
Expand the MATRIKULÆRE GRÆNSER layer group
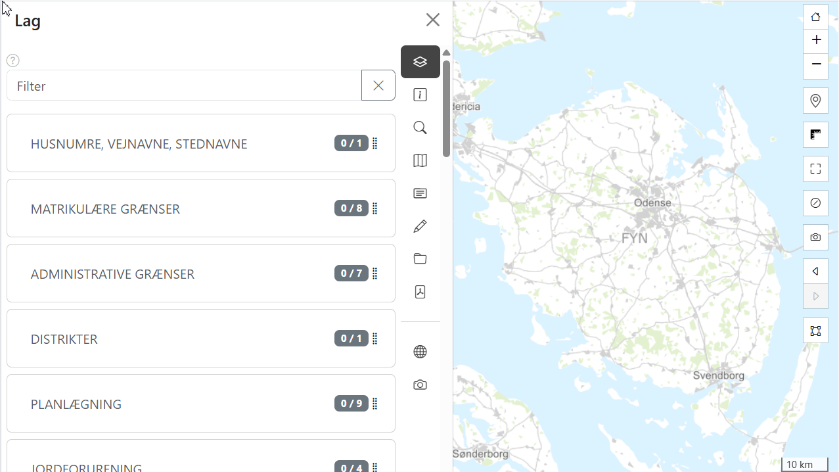(x=105, y=209)
